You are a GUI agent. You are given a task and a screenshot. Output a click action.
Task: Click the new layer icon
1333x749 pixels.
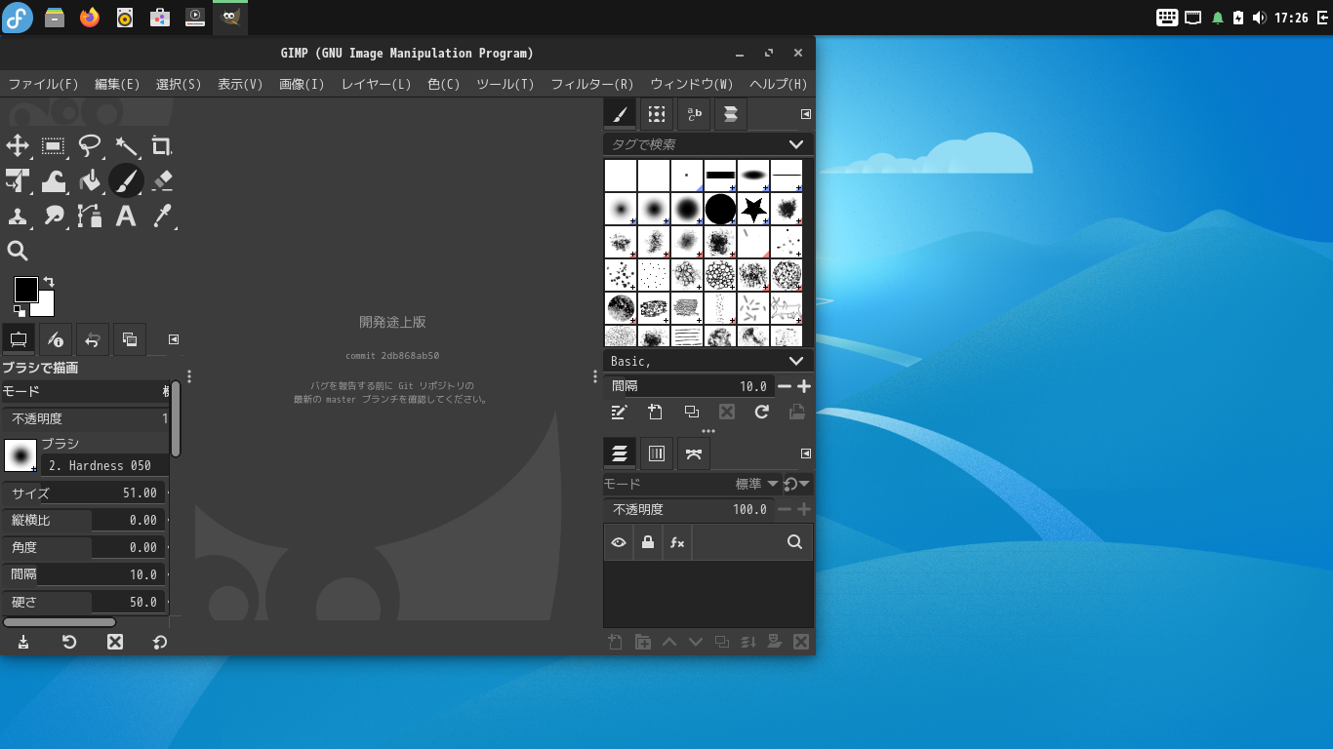click(x=615, y=642)
